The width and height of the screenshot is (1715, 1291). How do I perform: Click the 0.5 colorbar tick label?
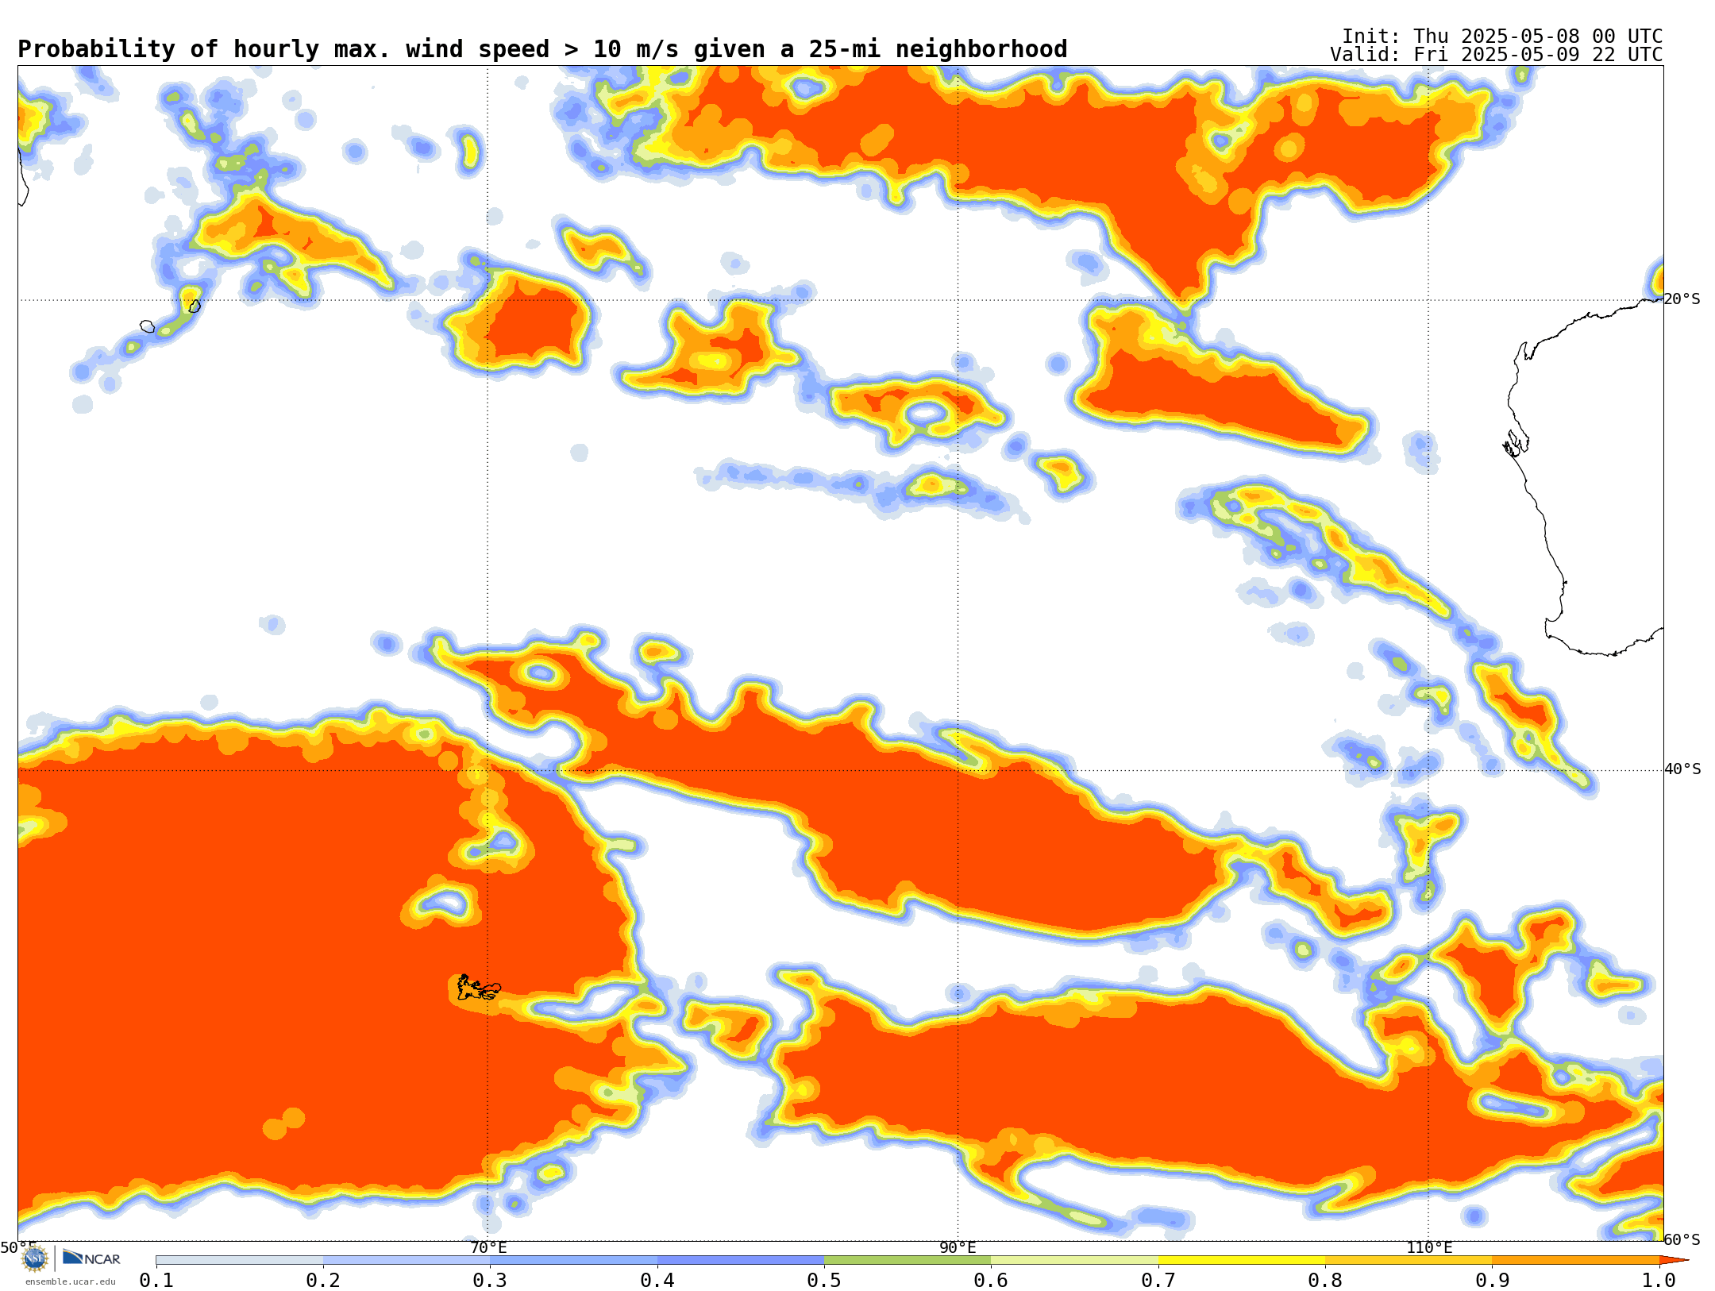(824, 1280)
